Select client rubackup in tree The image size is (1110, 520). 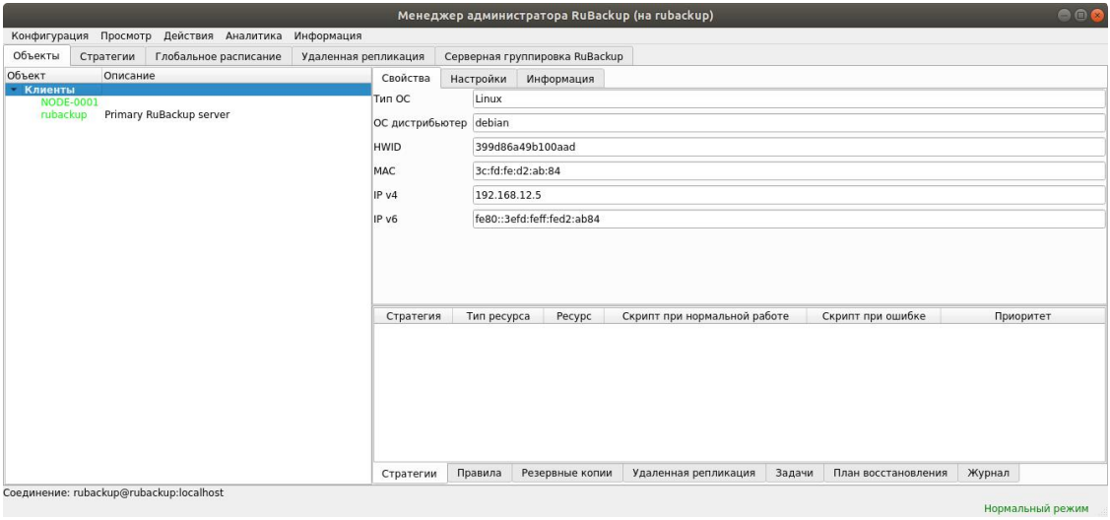(x=64, y=114)
